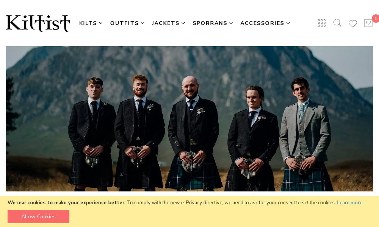Open the shopping cart bag icon
Image resolution: width=379 pixels, height=227 pixels.
[x=368, y=23]
